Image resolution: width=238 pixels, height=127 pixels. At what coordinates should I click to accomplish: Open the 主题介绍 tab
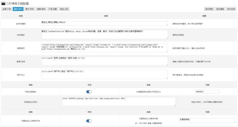coord(7,9)
